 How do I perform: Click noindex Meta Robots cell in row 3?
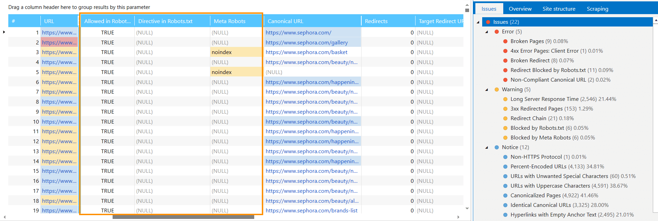tap(236, 52)
